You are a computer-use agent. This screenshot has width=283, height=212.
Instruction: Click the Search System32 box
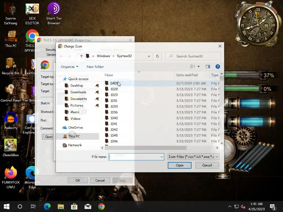[193, 56]
